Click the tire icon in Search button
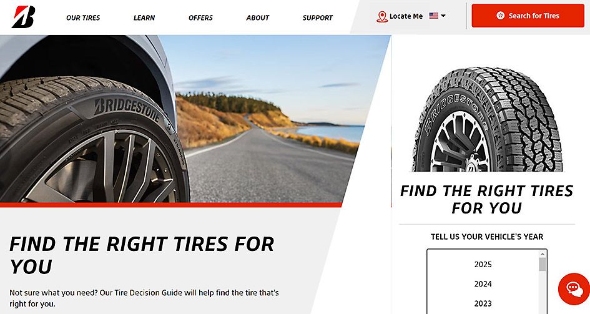The height and width of the screenshot is (314, 590). 501,16
